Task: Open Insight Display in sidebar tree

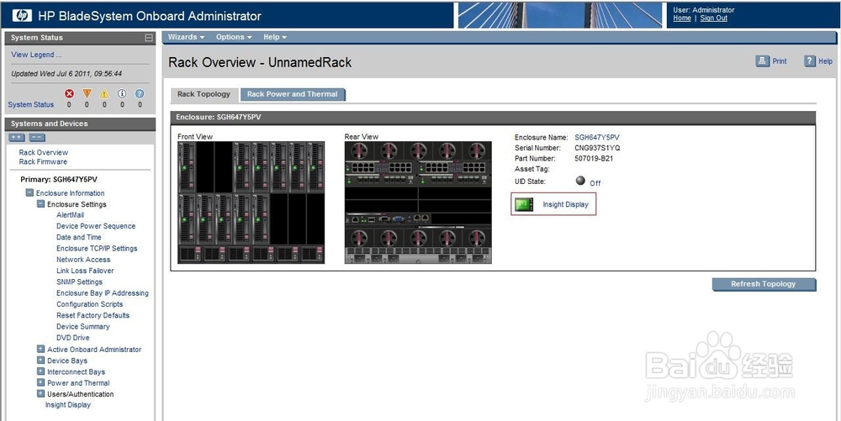Action: pos(67,405)
